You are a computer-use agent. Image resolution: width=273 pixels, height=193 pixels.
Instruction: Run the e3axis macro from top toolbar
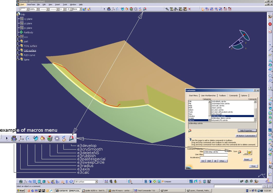[113, 9]
